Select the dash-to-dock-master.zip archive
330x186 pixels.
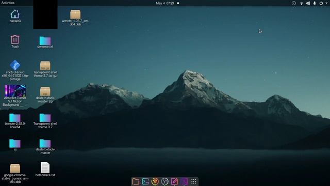[x=45, y=91]
